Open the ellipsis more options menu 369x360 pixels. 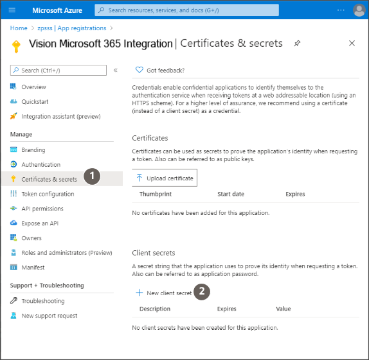coord(341,10)
